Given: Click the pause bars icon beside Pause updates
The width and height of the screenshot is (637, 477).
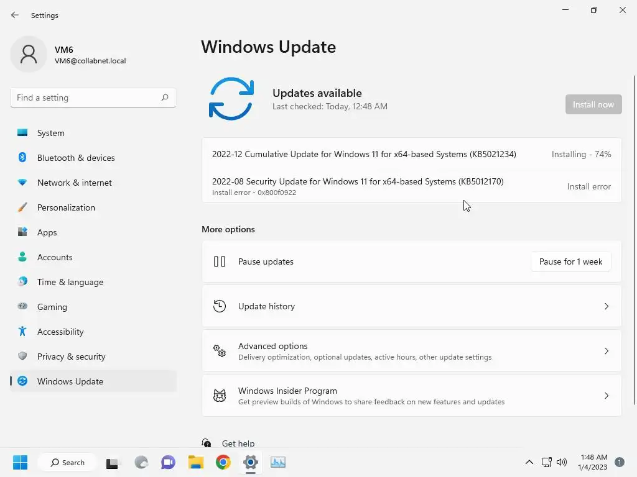Looking at the screenshot, I should pyautogui.click(x=220, y=261).
